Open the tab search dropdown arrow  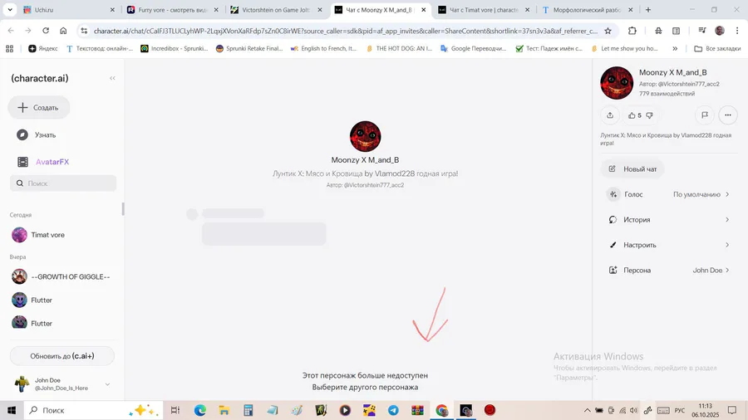coord(9,9)
